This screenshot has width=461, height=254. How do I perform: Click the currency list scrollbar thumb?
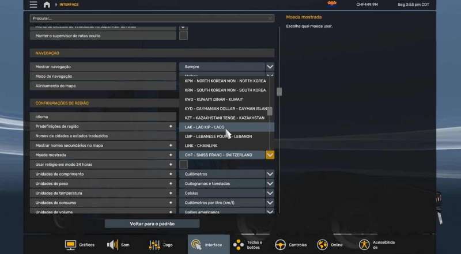coord(270,111)
